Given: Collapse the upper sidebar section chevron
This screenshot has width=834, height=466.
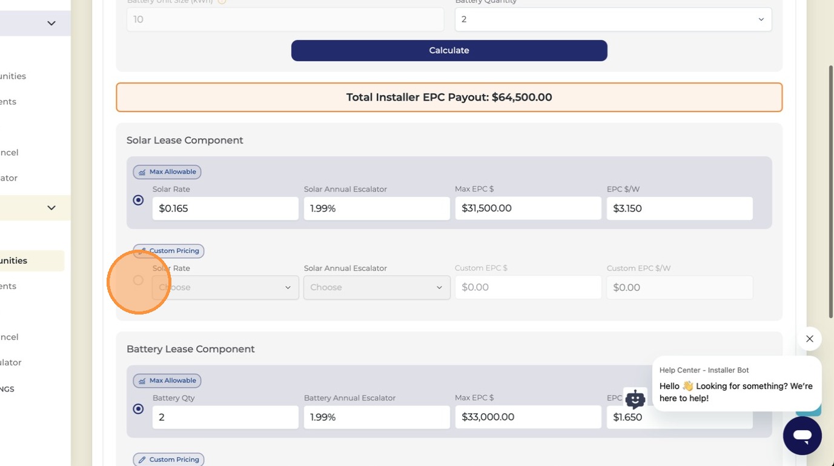Looking at the screenshot, I should tap(51, 23).
